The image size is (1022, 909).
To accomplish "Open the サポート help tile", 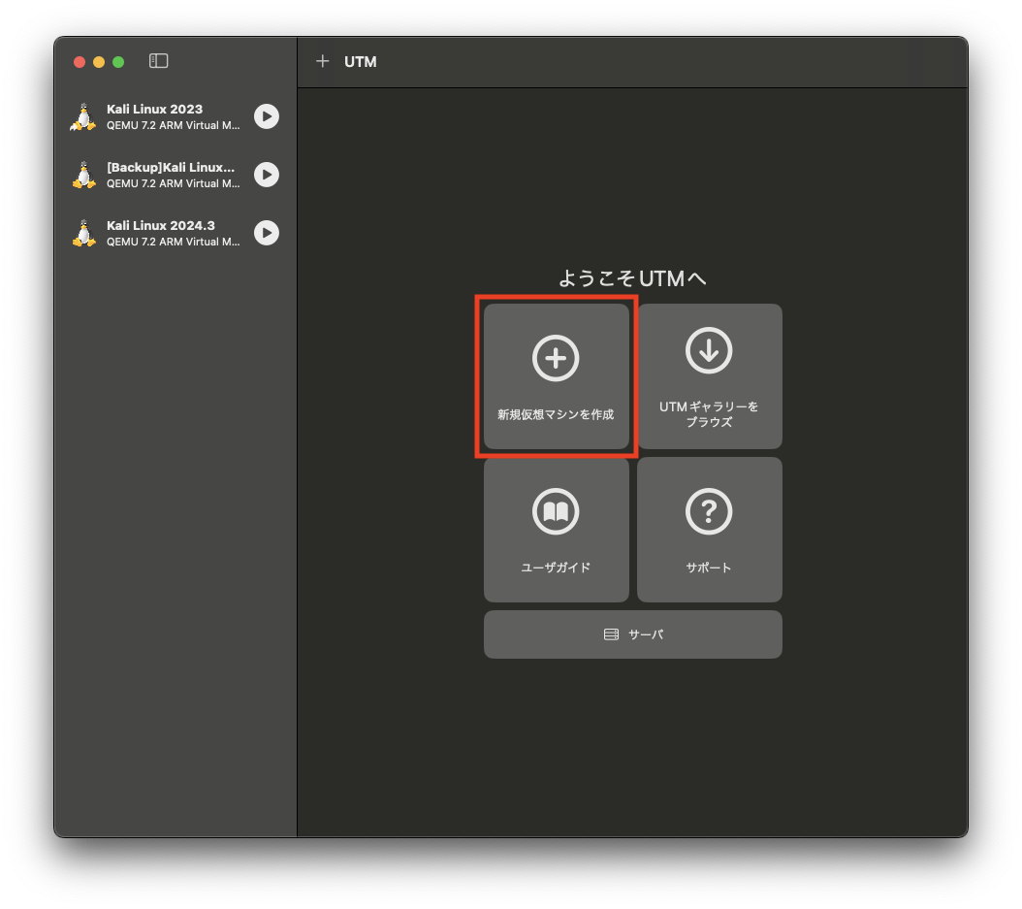I will (709, 530).
